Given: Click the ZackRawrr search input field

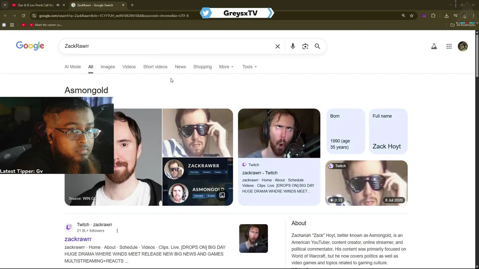Looking at the screenshot, I should pos(168,46).
